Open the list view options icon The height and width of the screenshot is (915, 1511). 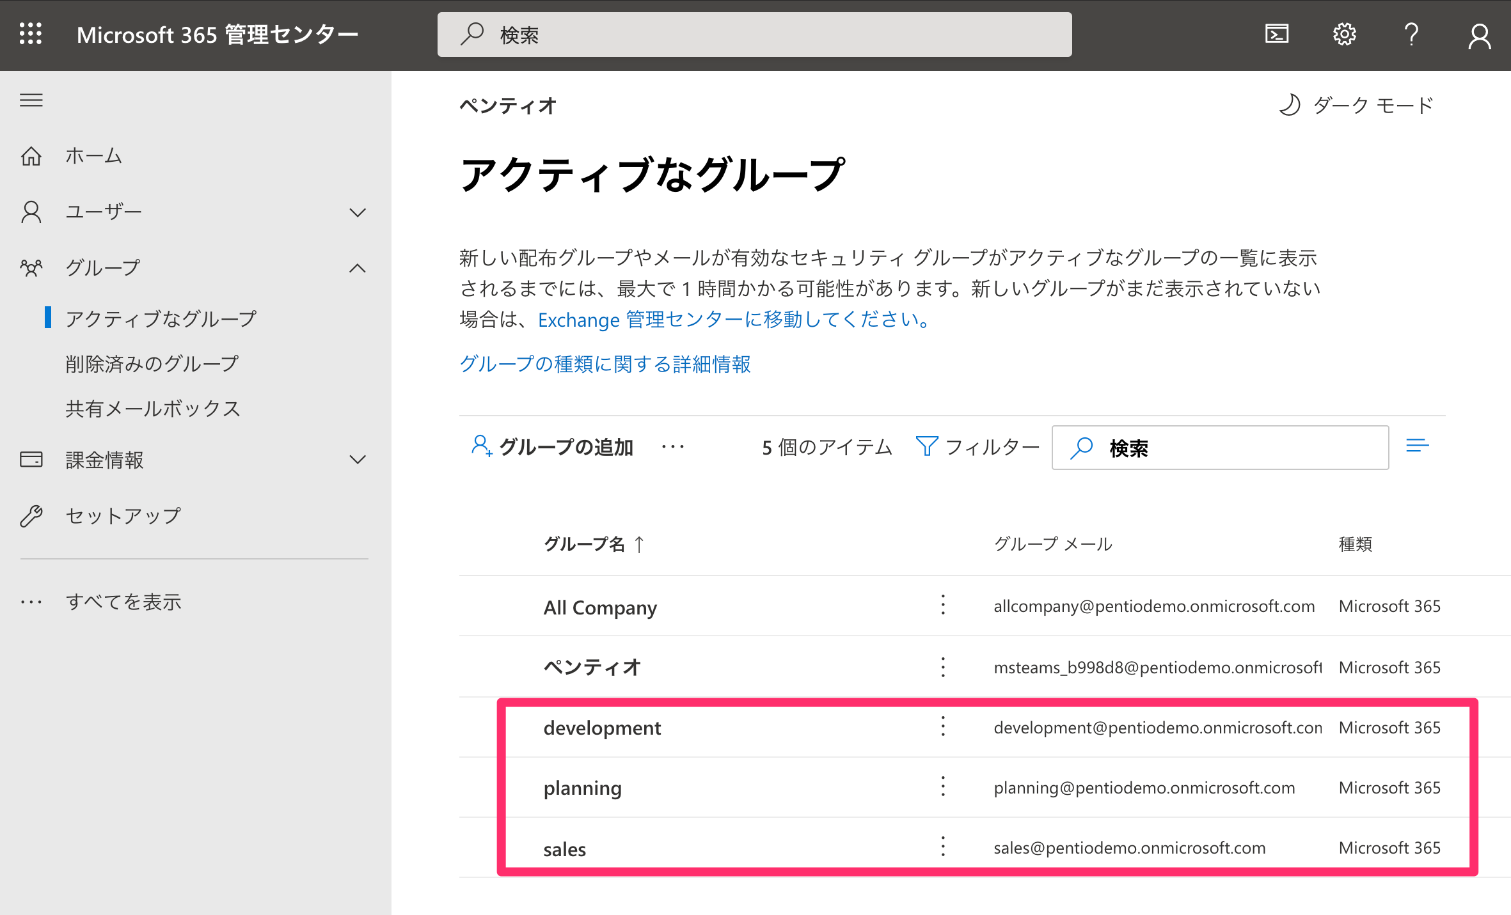pos(1418,446)
